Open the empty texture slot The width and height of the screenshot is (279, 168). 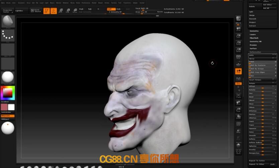coord(8,64)
